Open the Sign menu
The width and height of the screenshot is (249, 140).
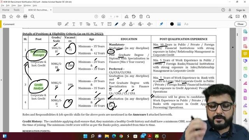(19, 5)
